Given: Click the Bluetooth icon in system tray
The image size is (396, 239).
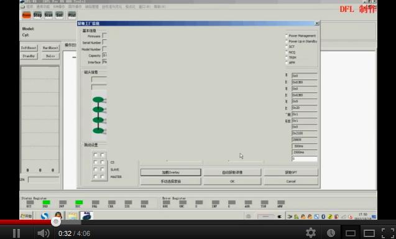Looking at the screenshot, I should click(323, 217).
